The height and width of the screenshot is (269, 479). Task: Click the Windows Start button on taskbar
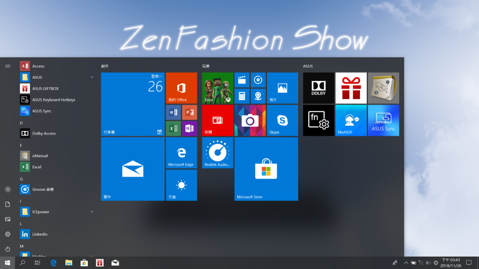7,263
